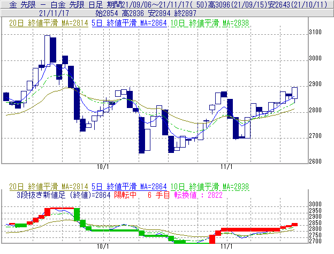The height and width of the screenshot is (254, 334).
Task: Click the 2700 axis label of the candlestick chart
Action: tap(315, 136)
